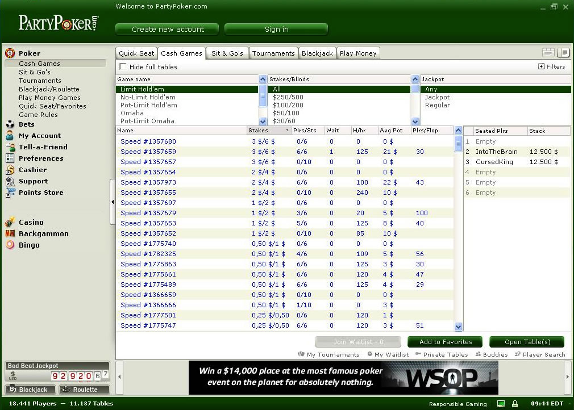Collapse the left sidebar panel

pyautogui.click(x=113, y=202)
